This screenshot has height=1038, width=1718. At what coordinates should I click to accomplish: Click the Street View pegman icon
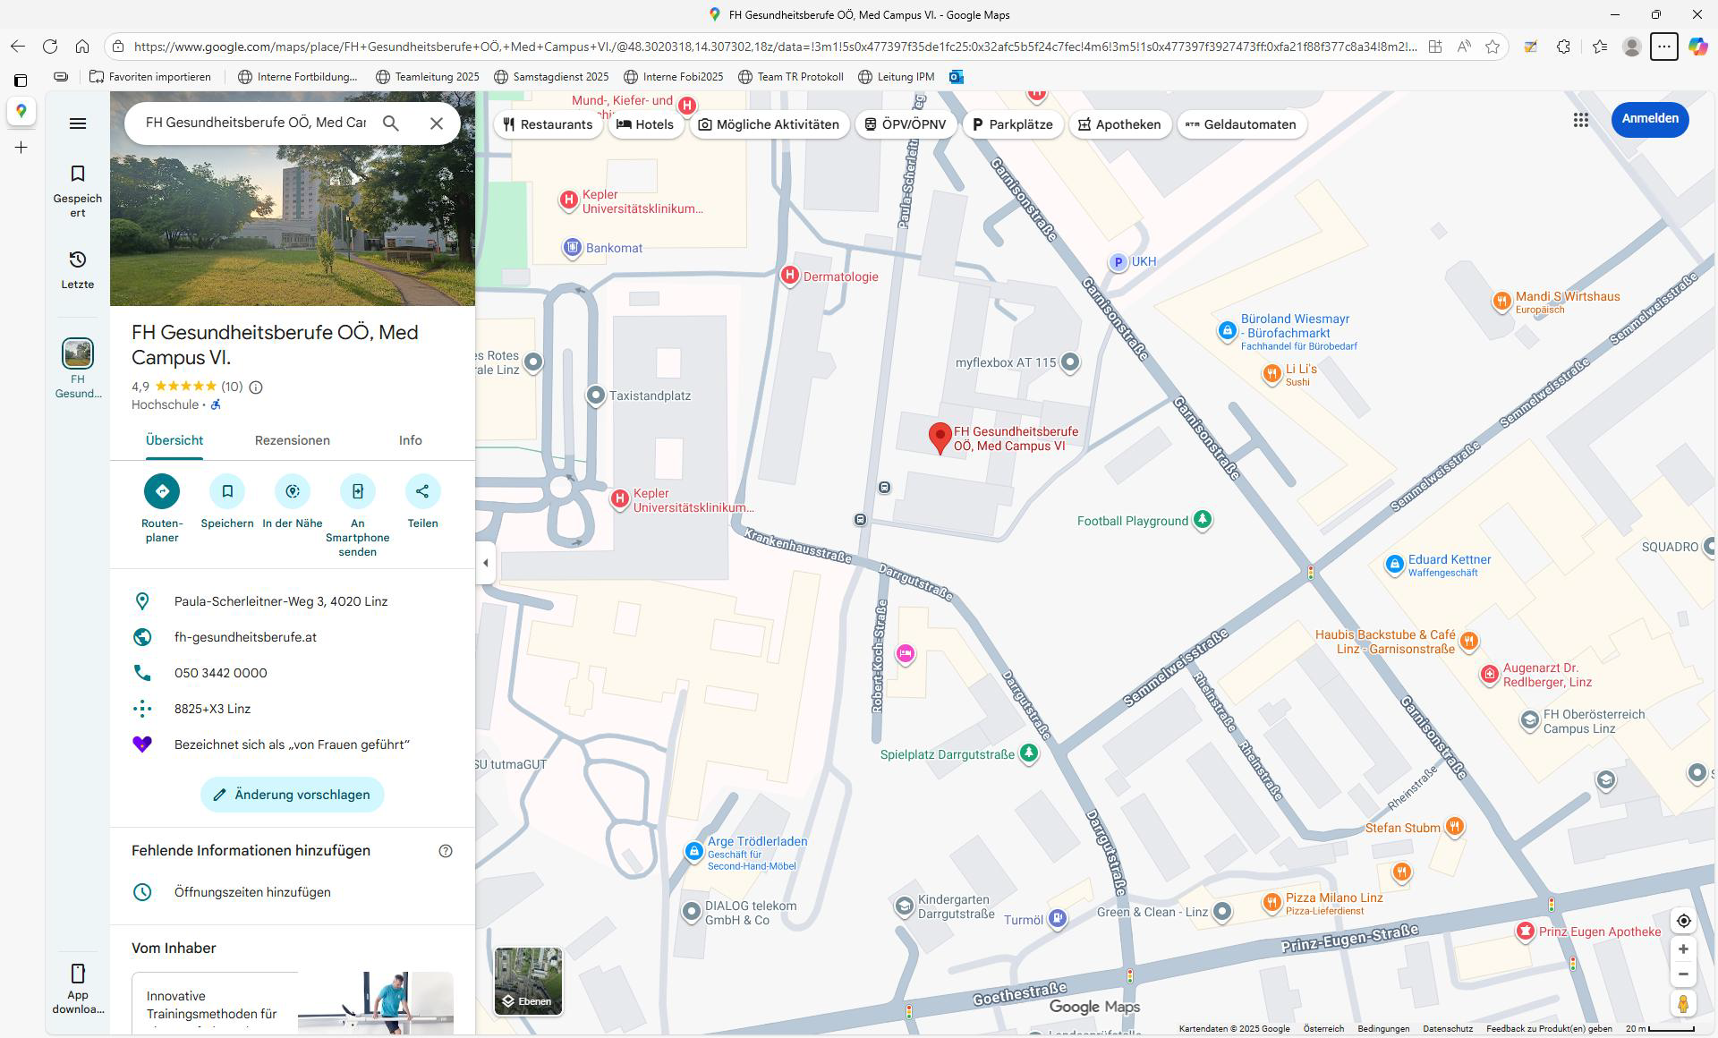coord(1682,1004)
